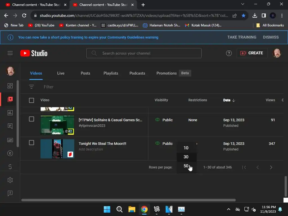
Task: Click the info icon in the policy banner
Action: (10, 37)
